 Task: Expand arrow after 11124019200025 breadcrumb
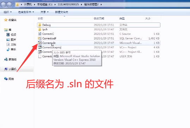[x=81, y=5]
